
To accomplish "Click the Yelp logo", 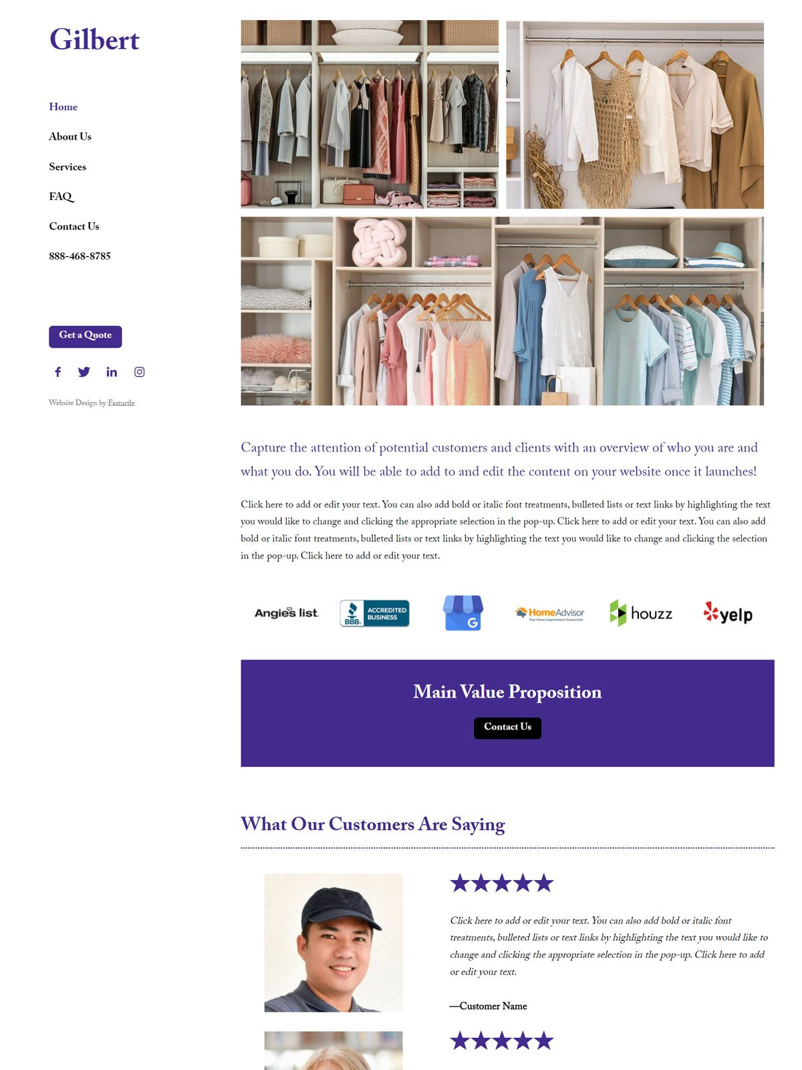I will 728,613.
